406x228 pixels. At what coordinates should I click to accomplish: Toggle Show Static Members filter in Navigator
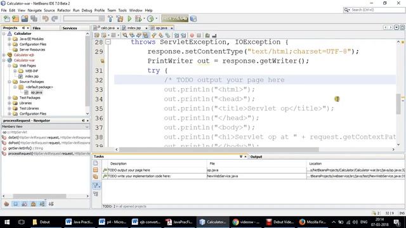[24, 204]
